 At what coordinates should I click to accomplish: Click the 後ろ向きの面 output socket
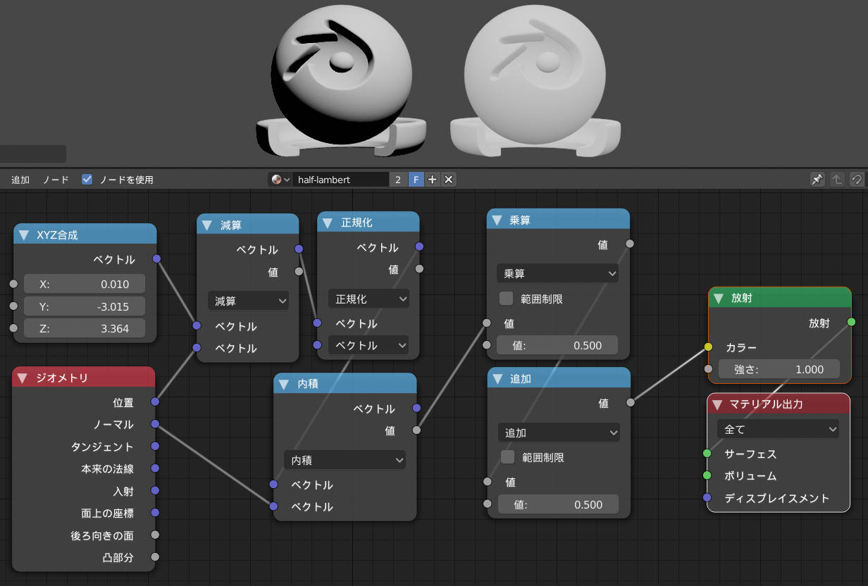pyautogui.click(x=155, y=535)
